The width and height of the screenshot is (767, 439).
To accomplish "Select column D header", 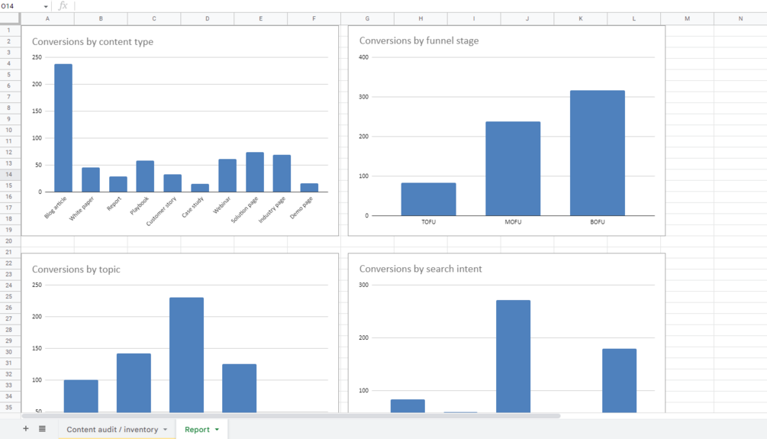I will pyautogui.click(x=208, y=18).
